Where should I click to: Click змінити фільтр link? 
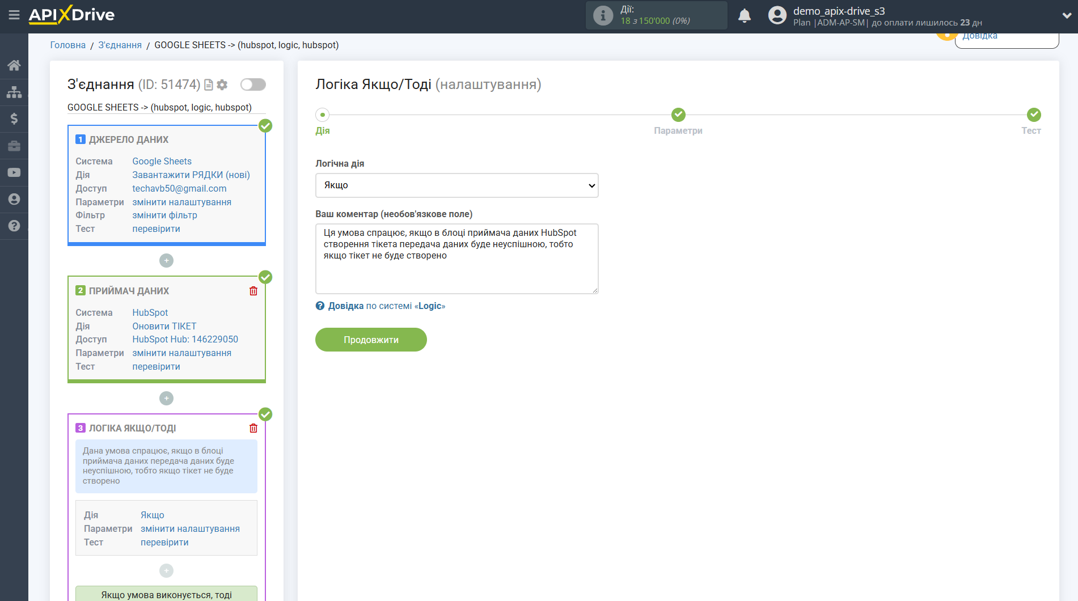point(165,215)
